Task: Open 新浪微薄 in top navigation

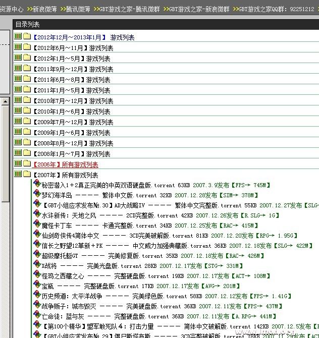Action: pyautogui.click(x=45, y=9)
